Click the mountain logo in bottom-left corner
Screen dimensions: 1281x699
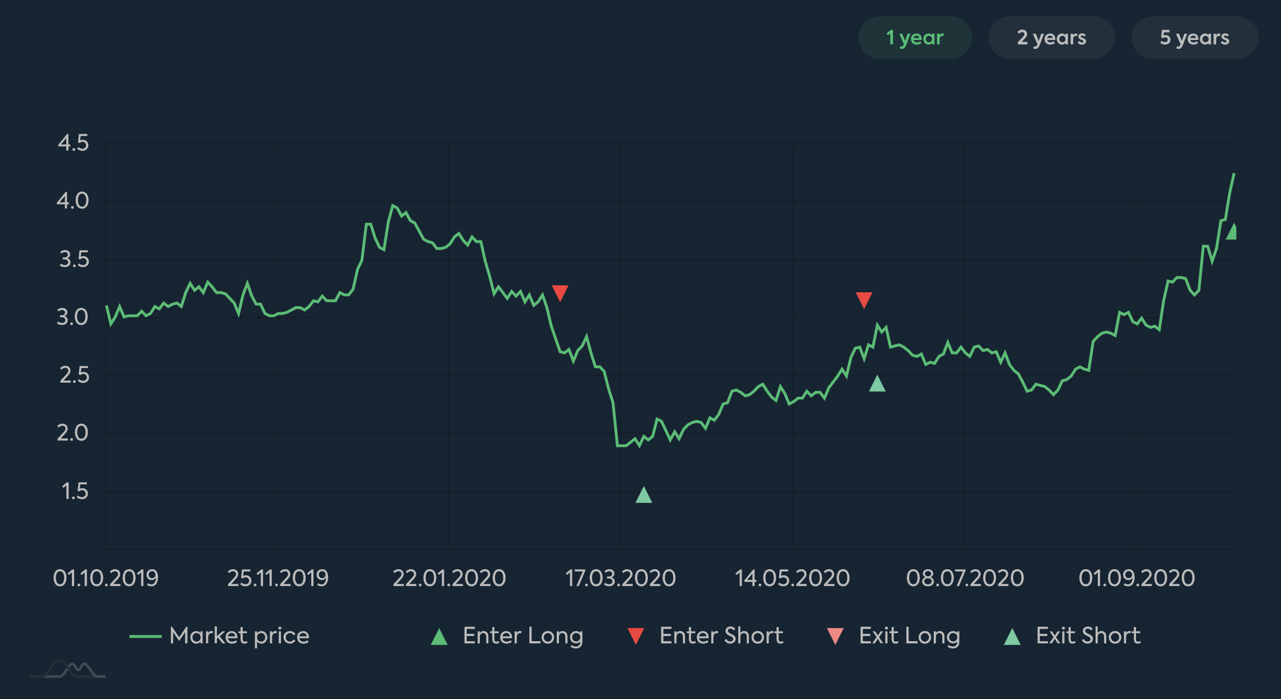[67, 669]
